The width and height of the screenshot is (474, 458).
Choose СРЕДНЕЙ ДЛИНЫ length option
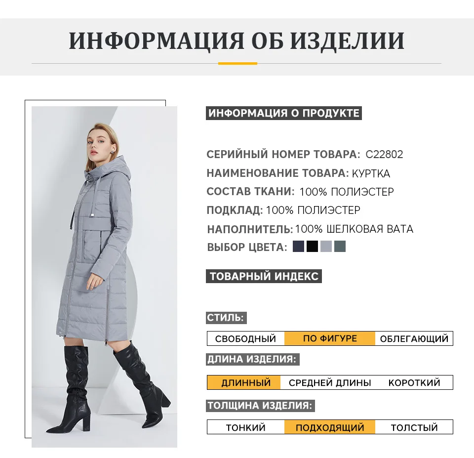330,383
